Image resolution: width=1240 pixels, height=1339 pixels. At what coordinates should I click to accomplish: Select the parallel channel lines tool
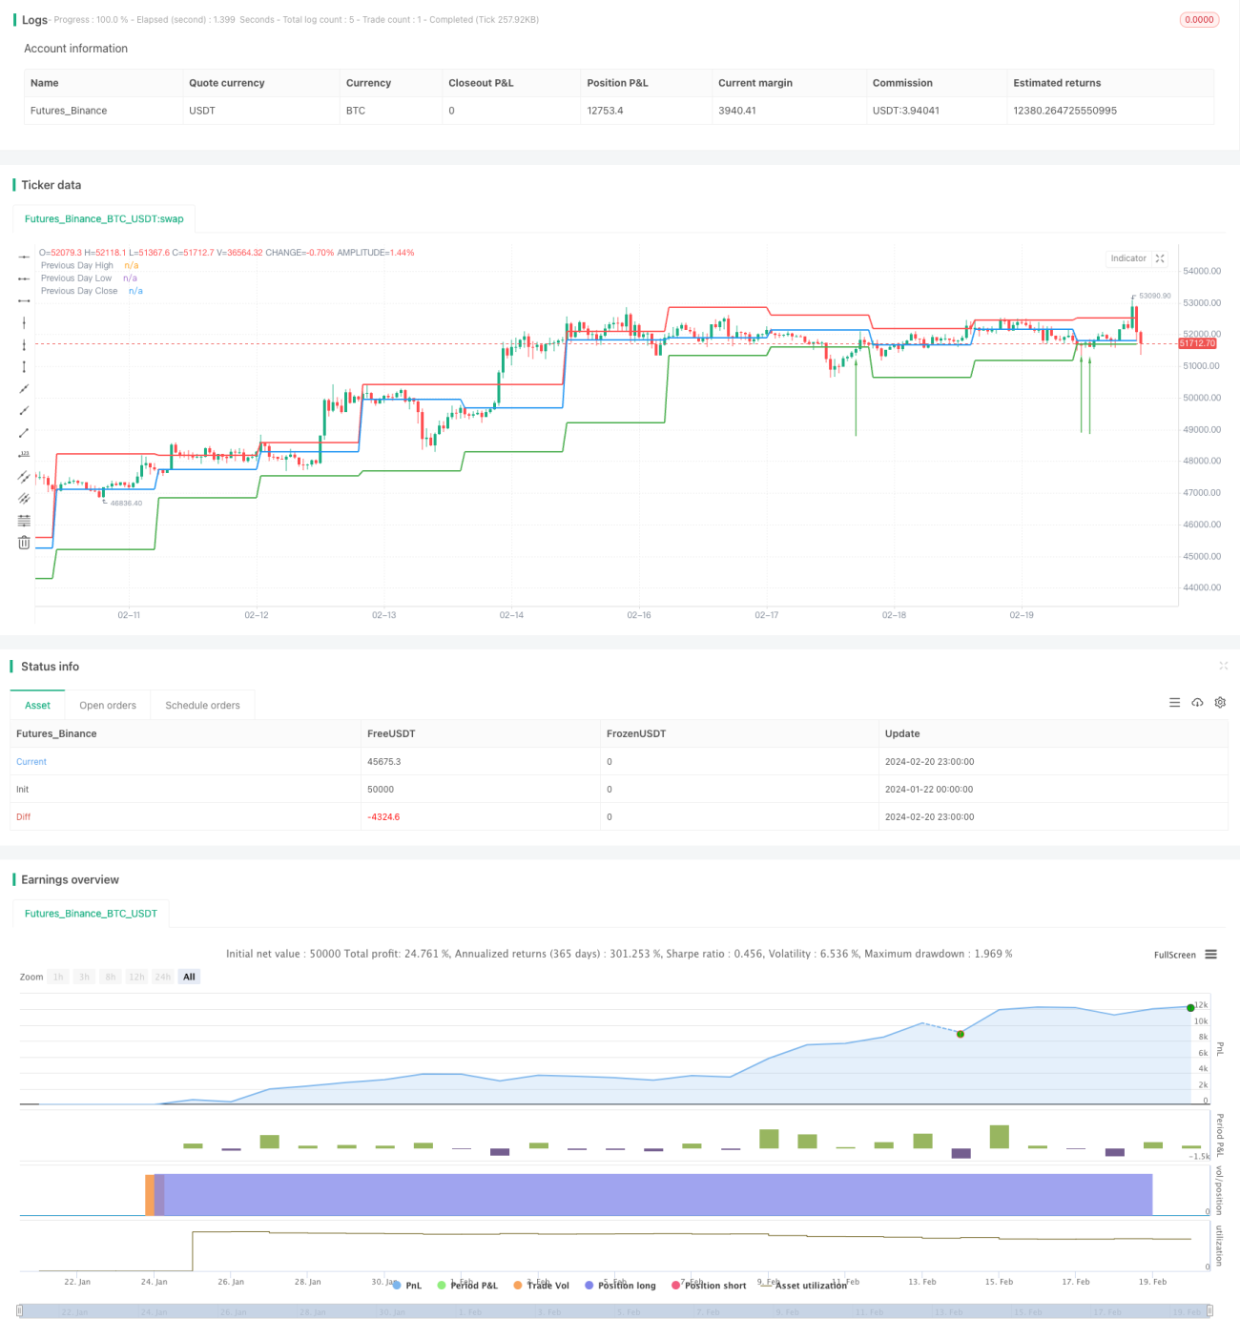[24, 476]
